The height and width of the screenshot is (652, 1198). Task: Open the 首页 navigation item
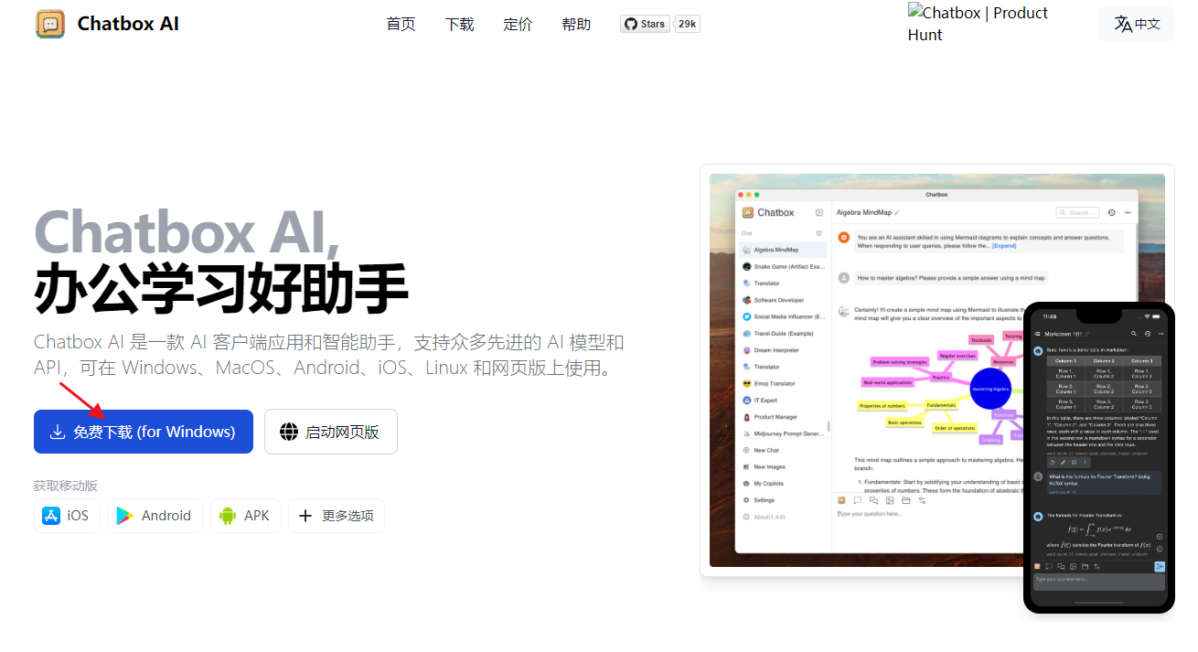click(x=401, y=24)
